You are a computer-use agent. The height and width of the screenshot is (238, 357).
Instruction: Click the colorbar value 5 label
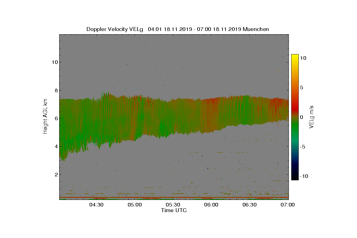[301, 88]
